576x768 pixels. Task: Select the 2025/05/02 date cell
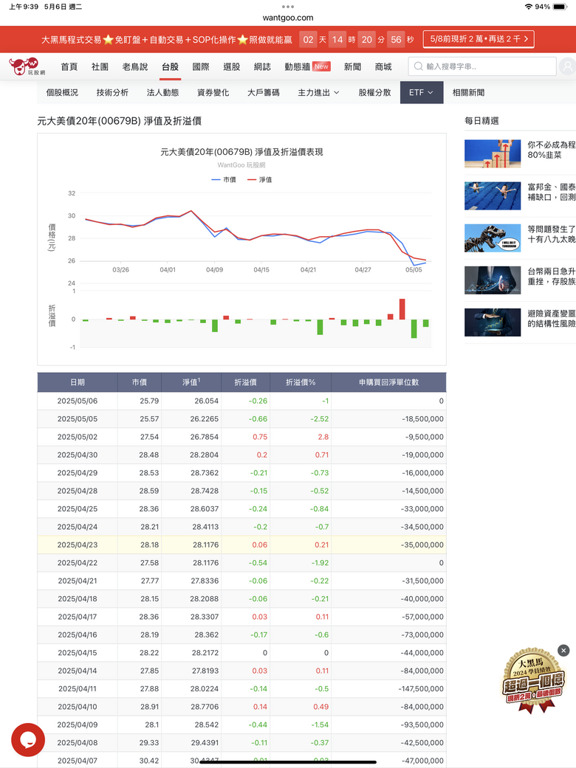(78, 437)
